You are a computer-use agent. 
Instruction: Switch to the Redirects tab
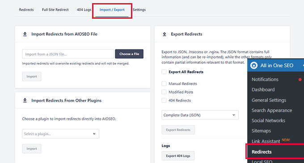[26, 10]
